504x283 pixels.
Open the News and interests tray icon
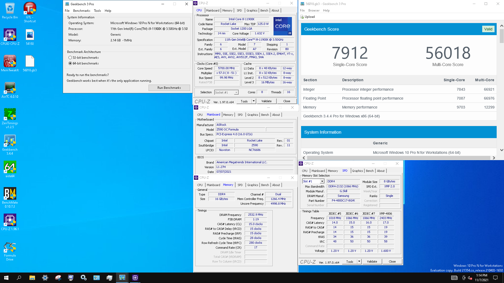(454, 278)
